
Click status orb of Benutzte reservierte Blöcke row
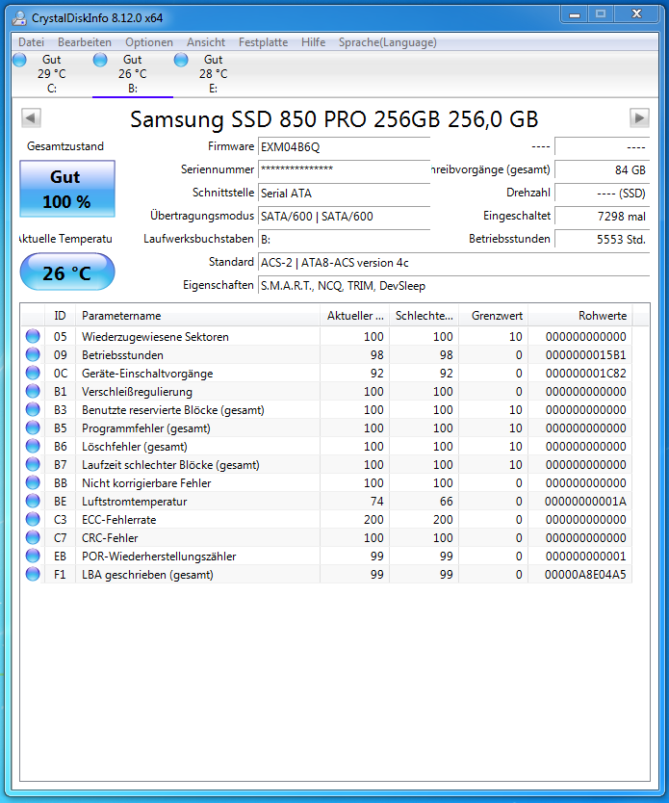click(33, 410)
